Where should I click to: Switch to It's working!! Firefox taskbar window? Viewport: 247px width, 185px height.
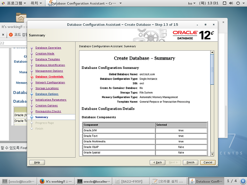click(56, 181)
